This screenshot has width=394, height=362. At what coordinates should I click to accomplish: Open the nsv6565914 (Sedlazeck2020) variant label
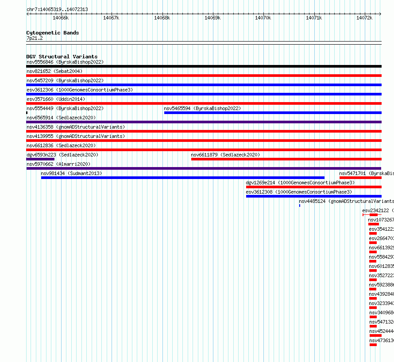point(61,118)
